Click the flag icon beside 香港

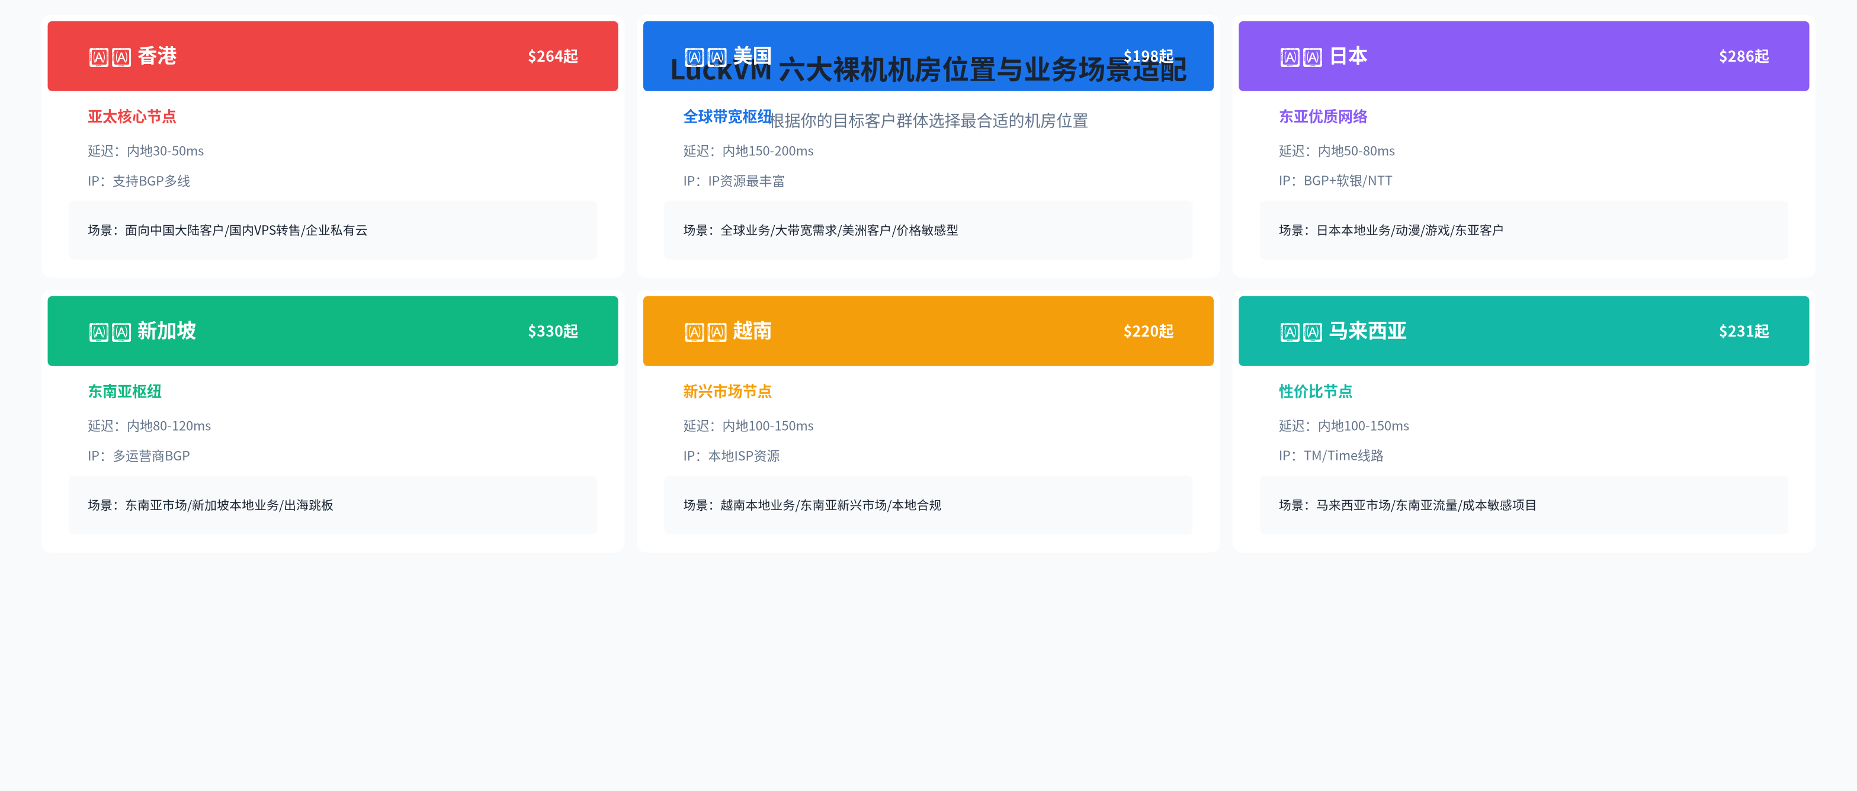coord(110,57)
